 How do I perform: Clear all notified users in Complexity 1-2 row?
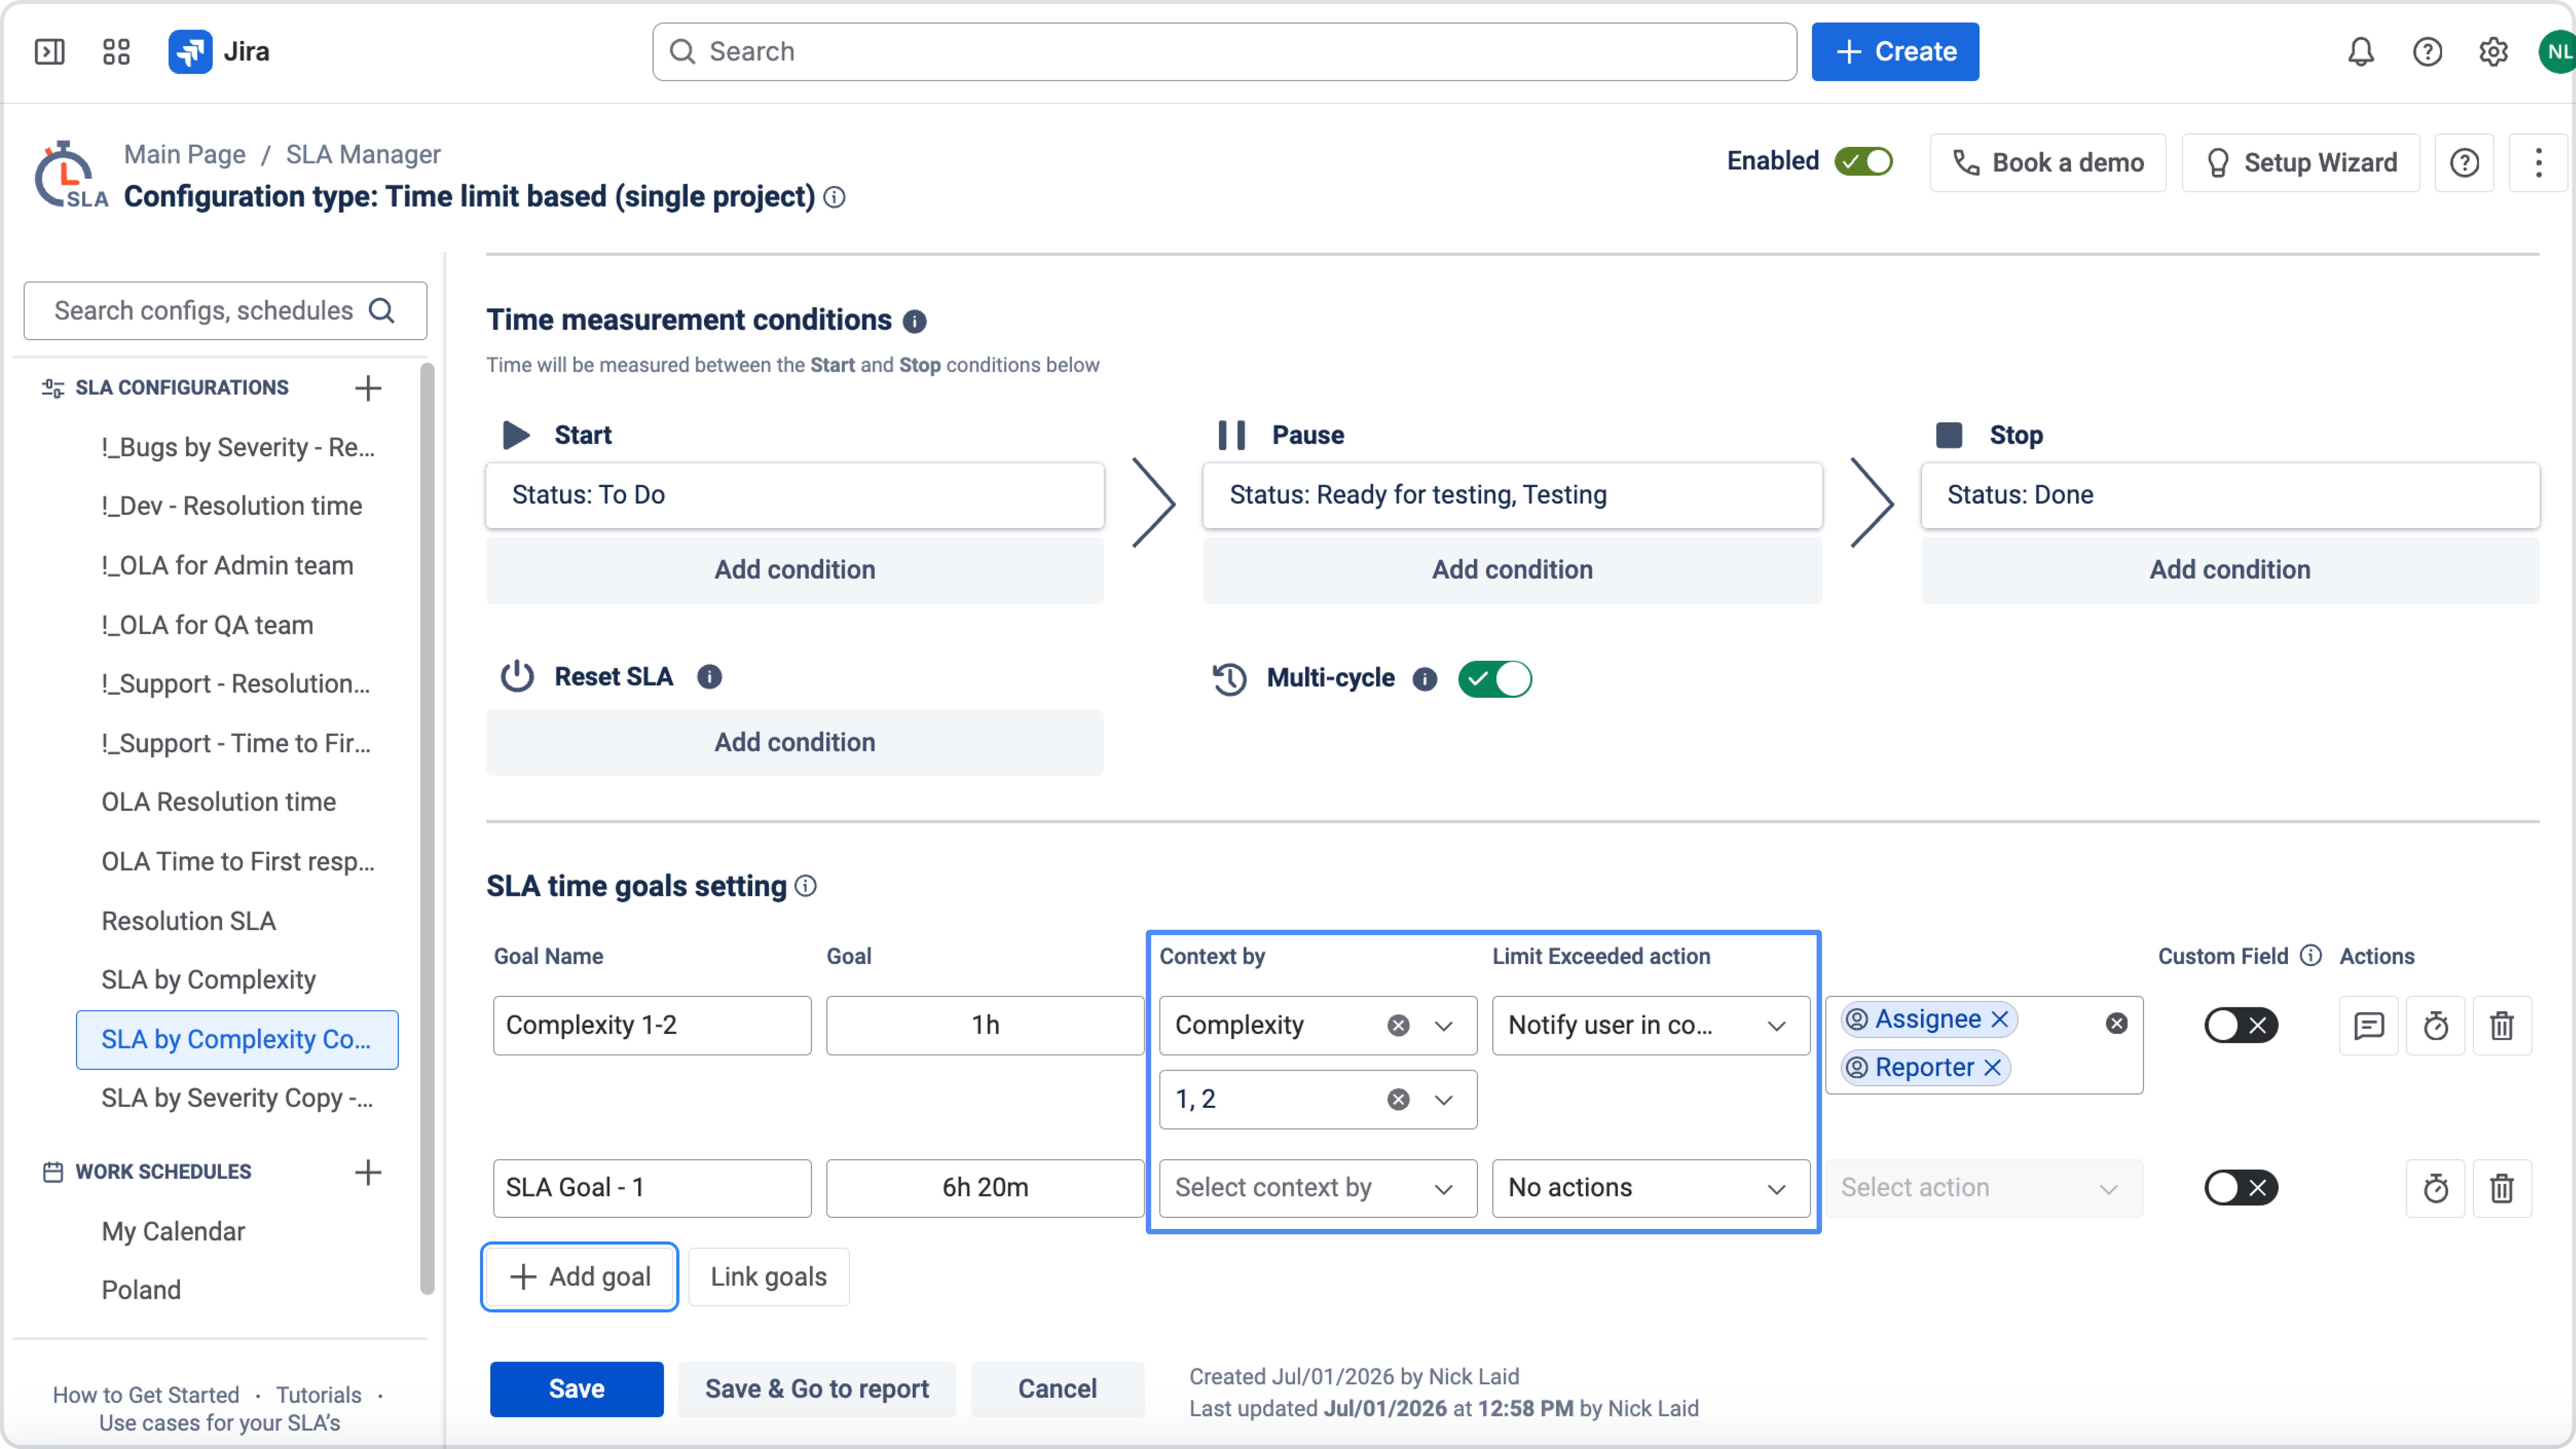(x=2116, y=1023)
